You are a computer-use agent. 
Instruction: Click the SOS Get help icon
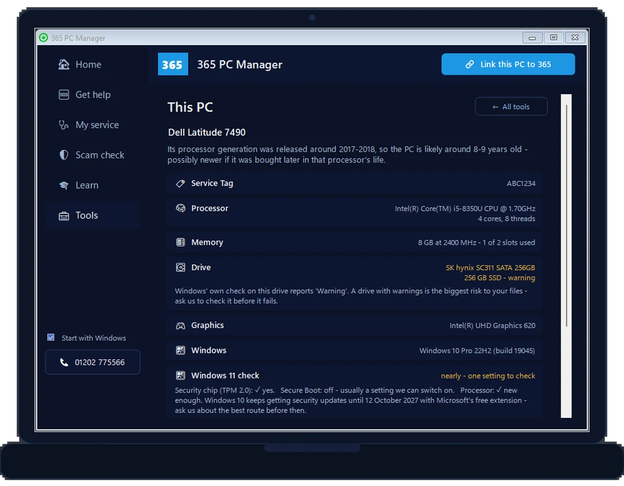point(64,95)
